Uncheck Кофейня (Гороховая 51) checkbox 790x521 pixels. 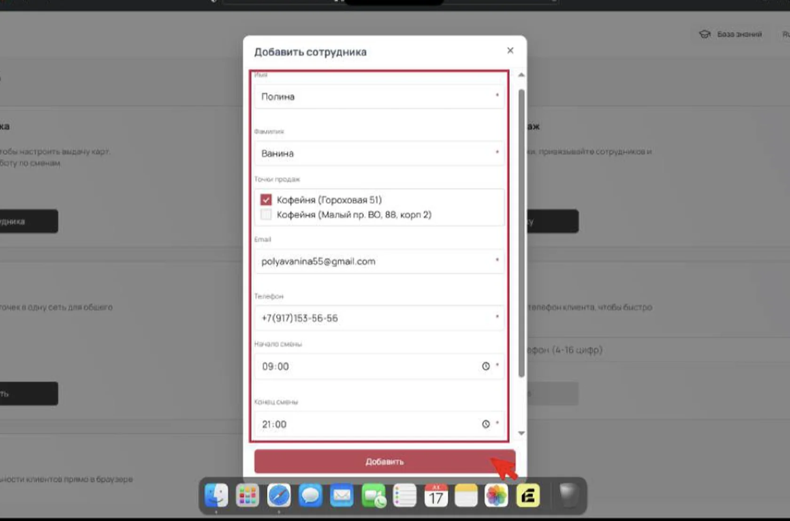(266, 200)
